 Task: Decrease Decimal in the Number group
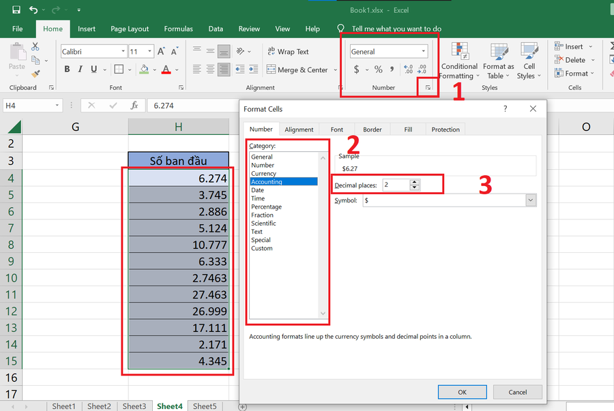(422, 70)
